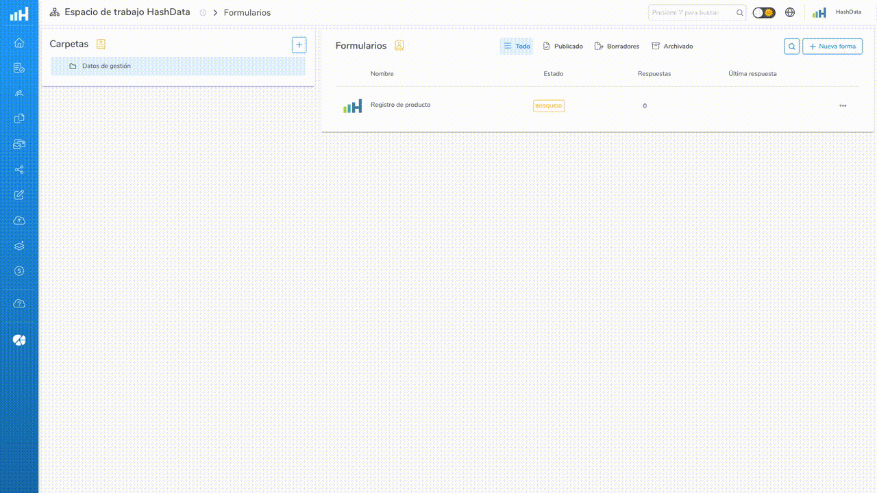This screenshot has width=877, height=493.
Task: Open the cloud help icon in sidebar
Action: point(19,303)
